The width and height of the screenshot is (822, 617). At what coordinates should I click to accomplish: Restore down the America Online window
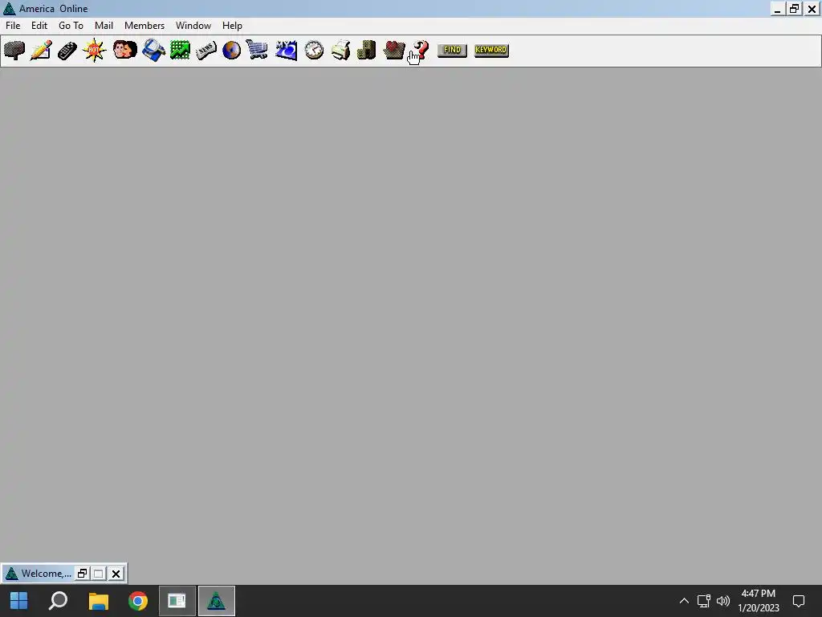(795, 9)
